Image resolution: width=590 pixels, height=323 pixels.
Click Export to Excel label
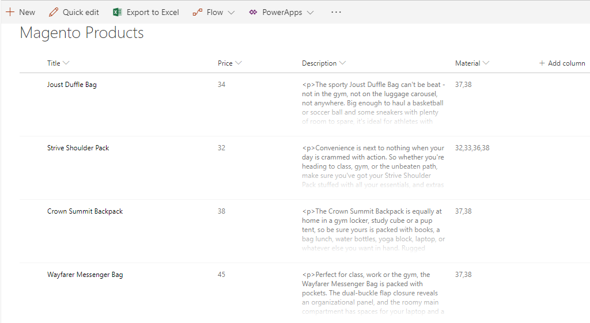tap(153, 12)
